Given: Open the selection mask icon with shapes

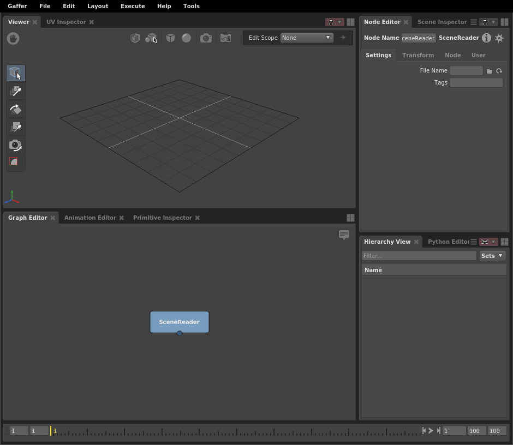Looking at the screenshot, I should pyautogui.click(x=151, y=38).
